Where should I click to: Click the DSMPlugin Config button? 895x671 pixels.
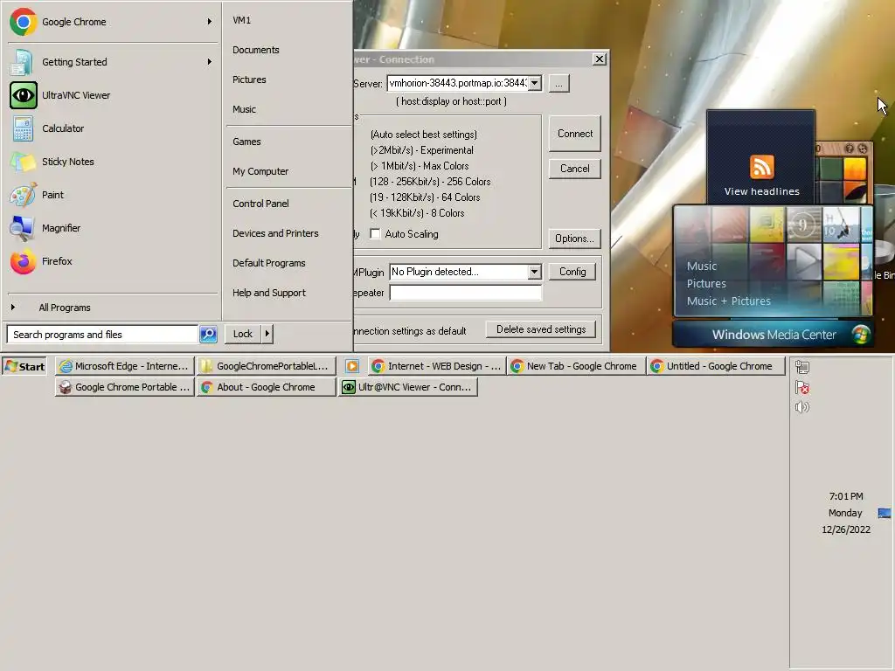[572, 272]
